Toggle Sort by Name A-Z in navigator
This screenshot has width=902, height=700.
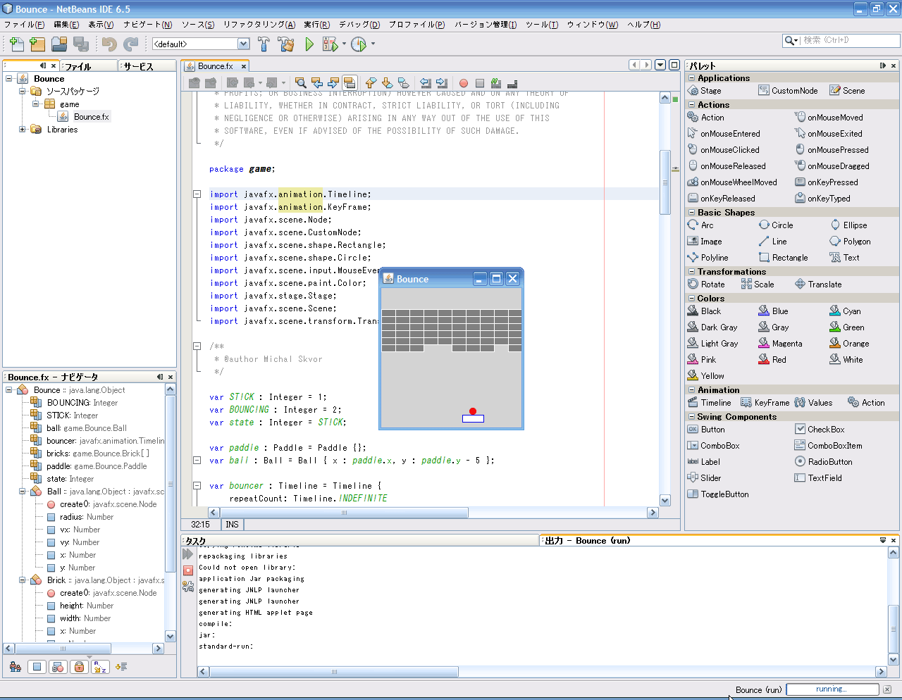pyautogui.click(x=100, y=666)
